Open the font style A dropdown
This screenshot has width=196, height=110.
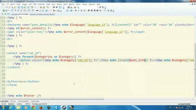tap(68, 10)
